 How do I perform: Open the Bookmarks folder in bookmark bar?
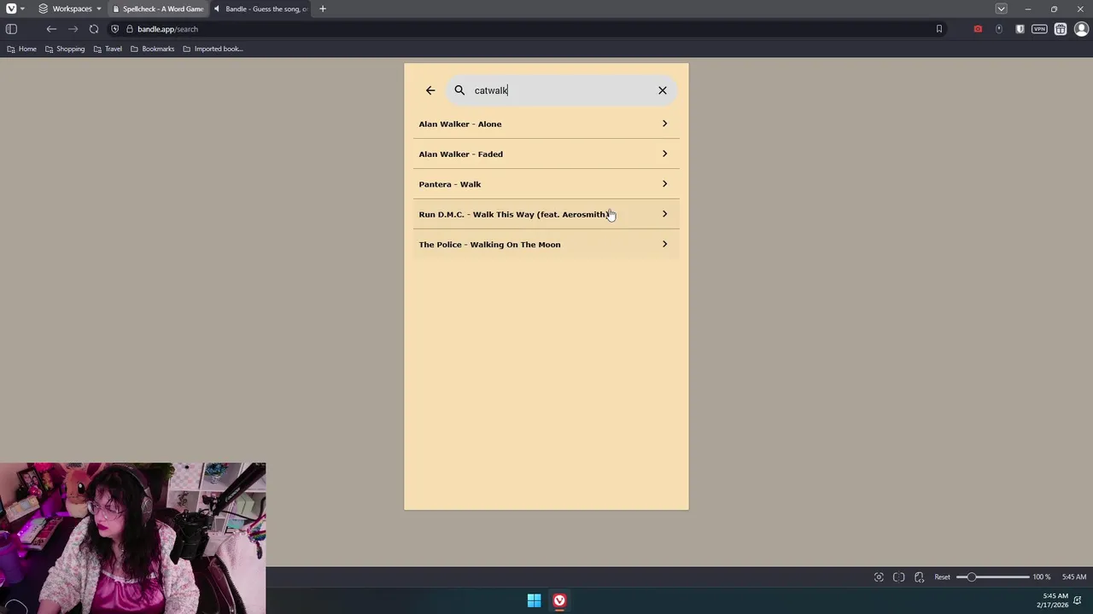tap(152, 49)
